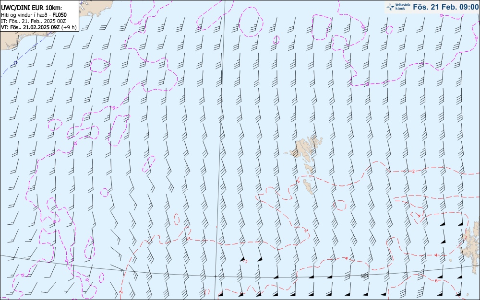Click the "VT: Fös.. 21.02.2025 09Z (+9 h)" line
The height and width of the screenshot is (300, 480).
tap(38, 27)
